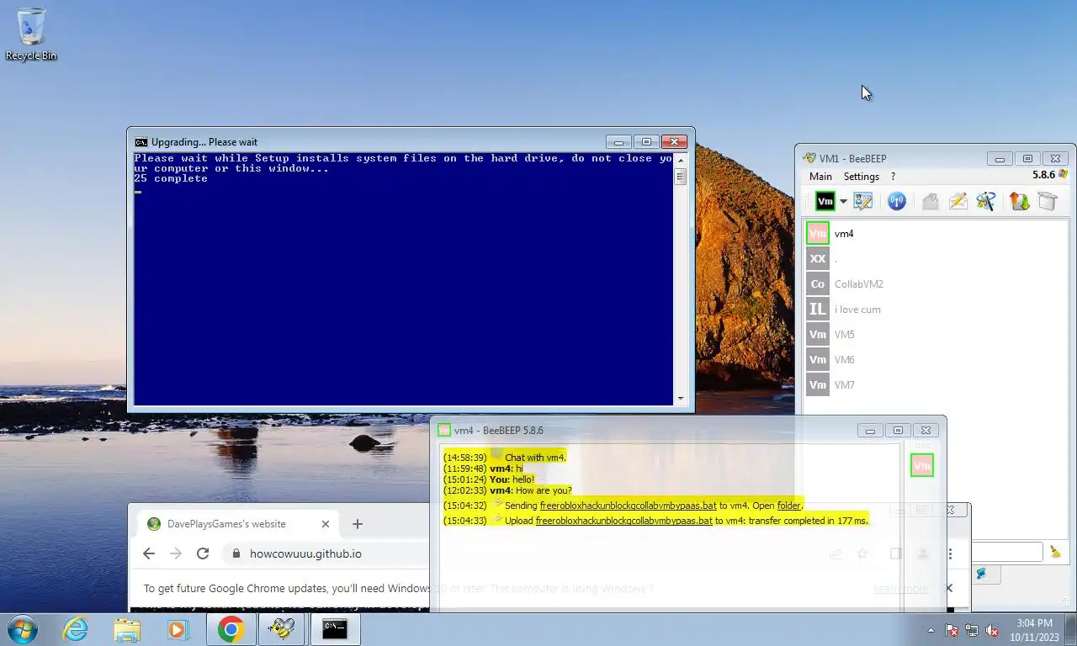Open the status dropdown arrow beside Vm icon
The image size is (1077, 646).
tap(843, 202)
